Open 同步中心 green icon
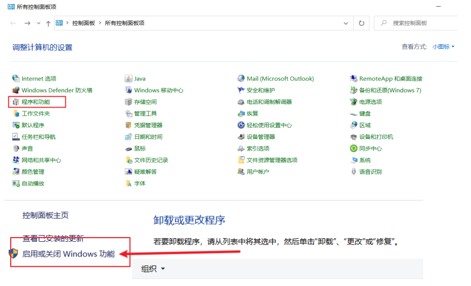Screen dimensions: 471x286 tap(354, 149)
